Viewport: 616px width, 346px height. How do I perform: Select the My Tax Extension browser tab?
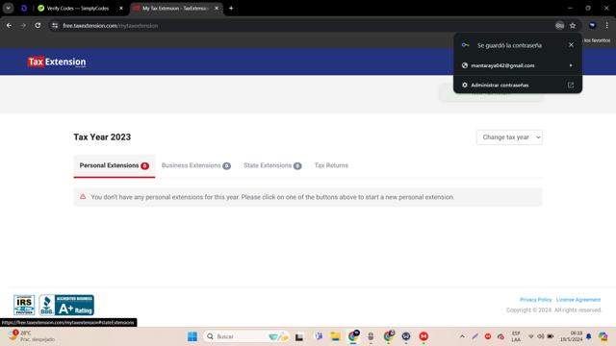click(x=176, y=8)
